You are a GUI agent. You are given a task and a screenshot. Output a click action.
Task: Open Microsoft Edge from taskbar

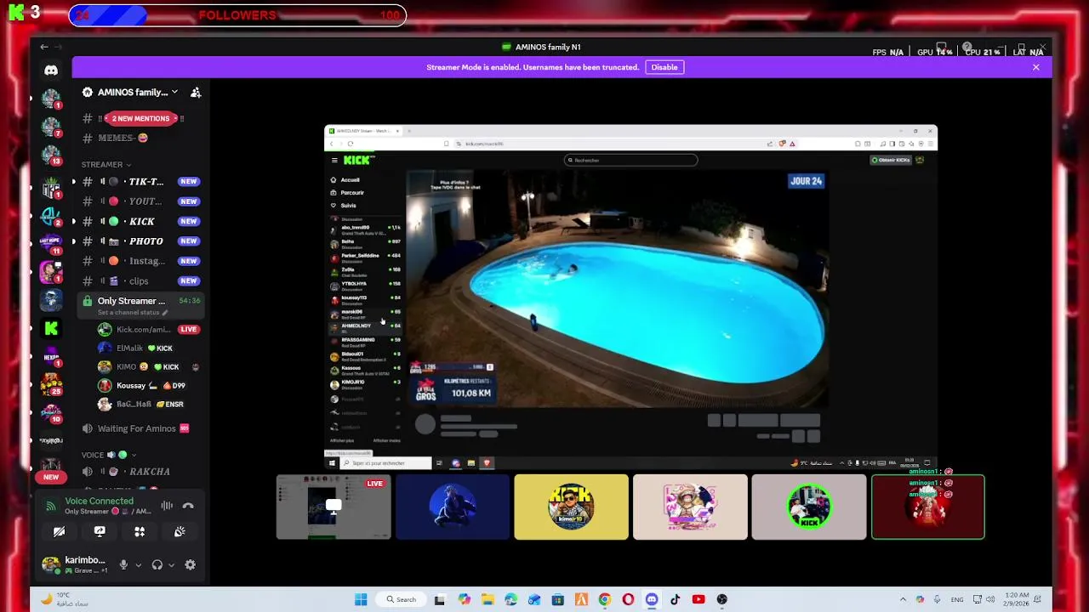[x=510, y=599]
